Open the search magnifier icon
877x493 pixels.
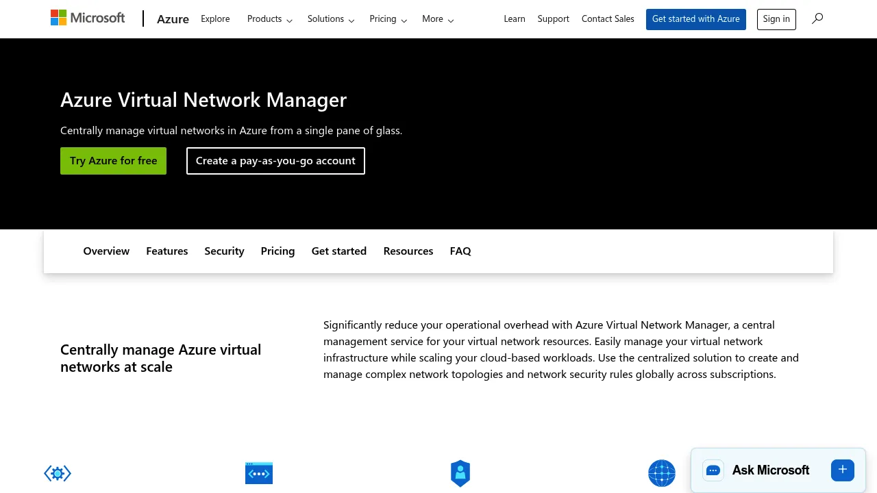(817, 18)
